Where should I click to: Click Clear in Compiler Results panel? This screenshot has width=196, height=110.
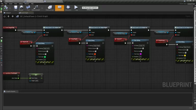190,108
